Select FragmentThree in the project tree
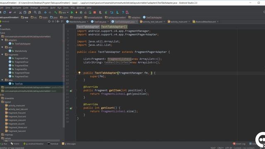Viewport: 265px width, 149px height. coord(22,73)
